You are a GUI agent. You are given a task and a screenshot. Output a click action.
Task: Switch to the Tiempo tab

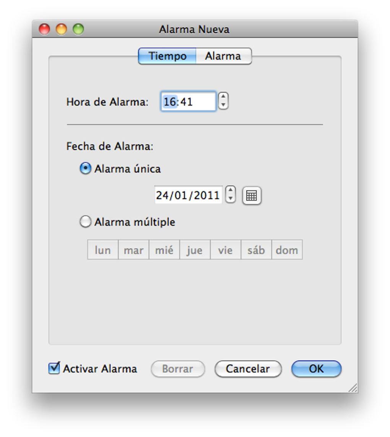(167, 56)
